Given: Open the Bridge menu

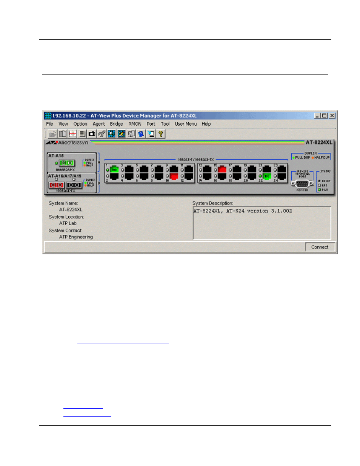Looking at the screenshot, I should click(117, 124).
